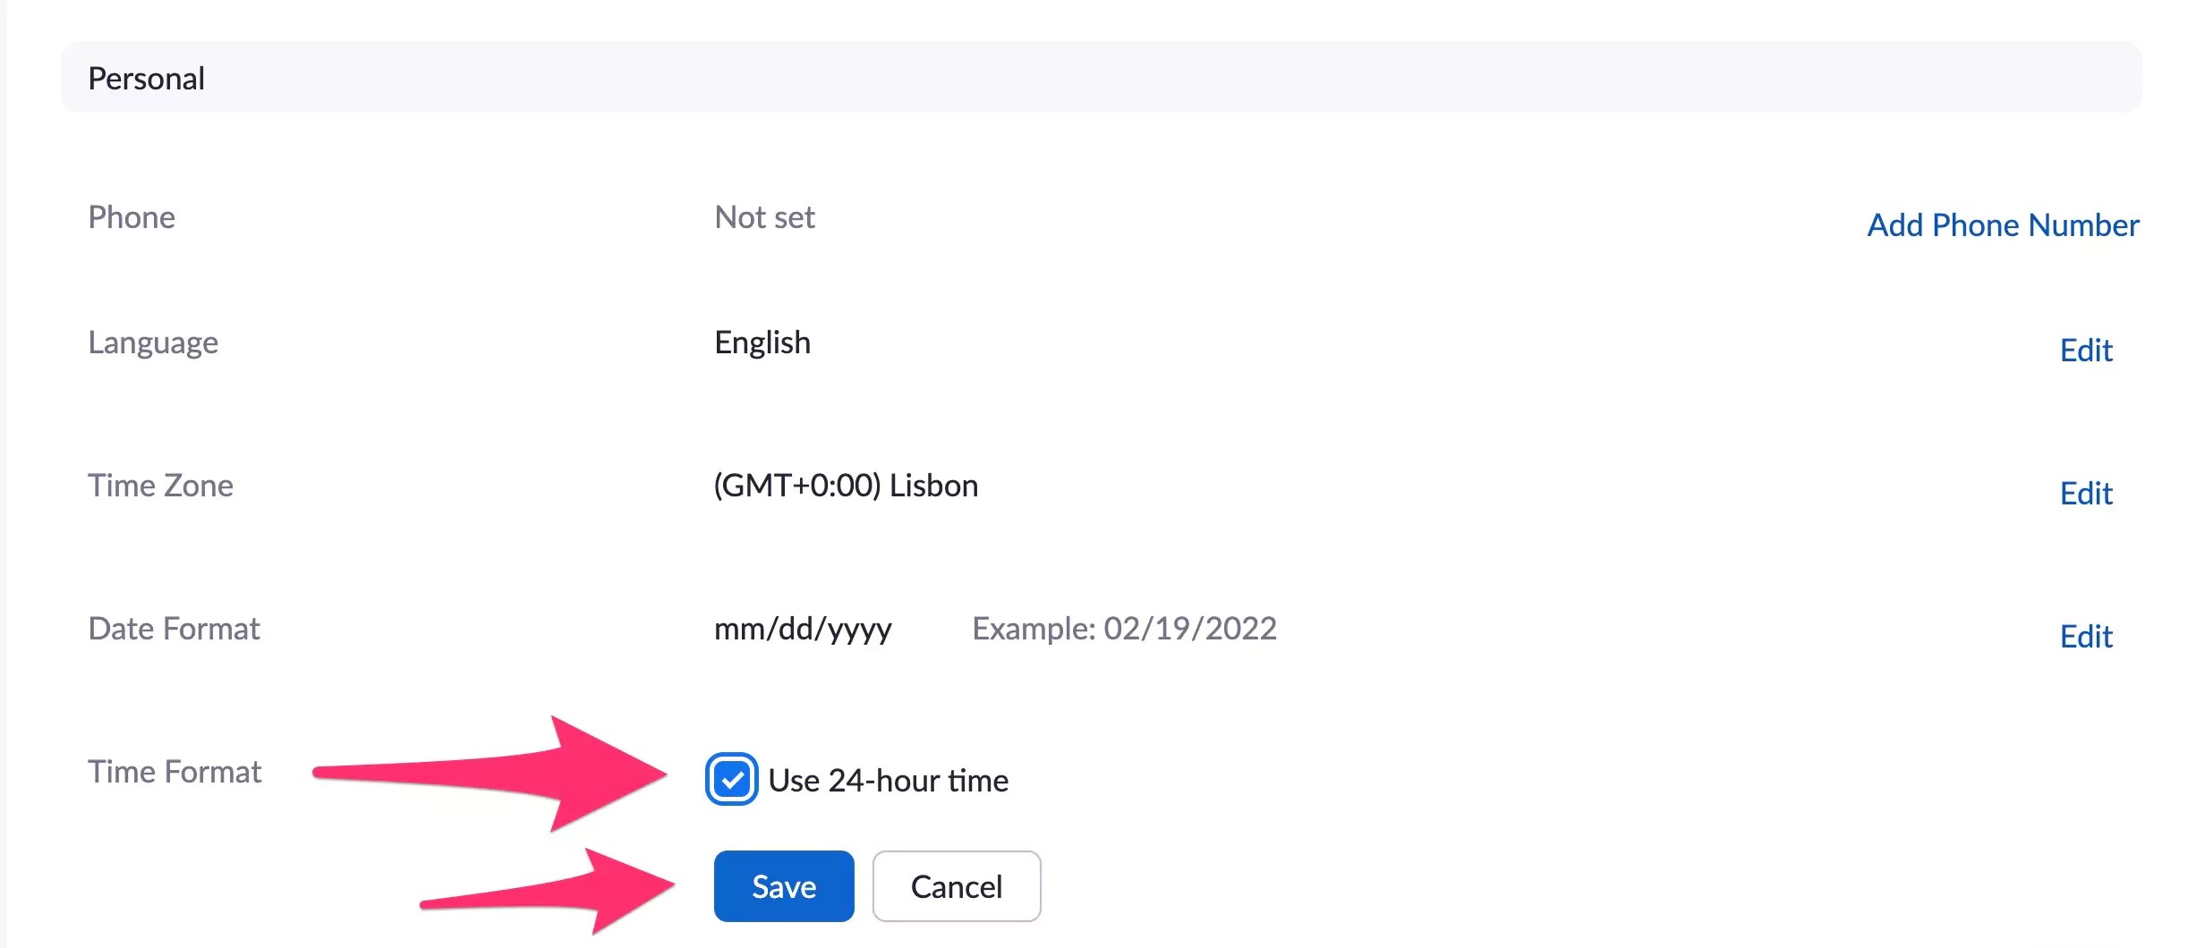Viewport: 2196px width, 948px height.
Task: Select the Personal section header
Action: click(146, 78)
